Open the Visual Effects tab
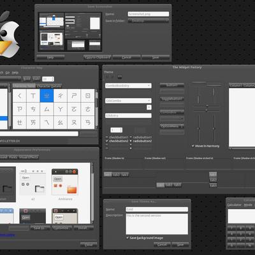The height and width of the screenshot is (255, 255). click(x=29, y=157)
